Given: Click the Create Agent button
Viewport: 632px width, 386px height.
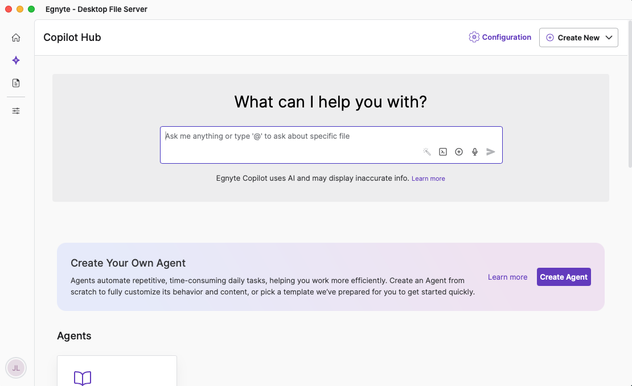Looking at the screenshot, I should 564,277.
